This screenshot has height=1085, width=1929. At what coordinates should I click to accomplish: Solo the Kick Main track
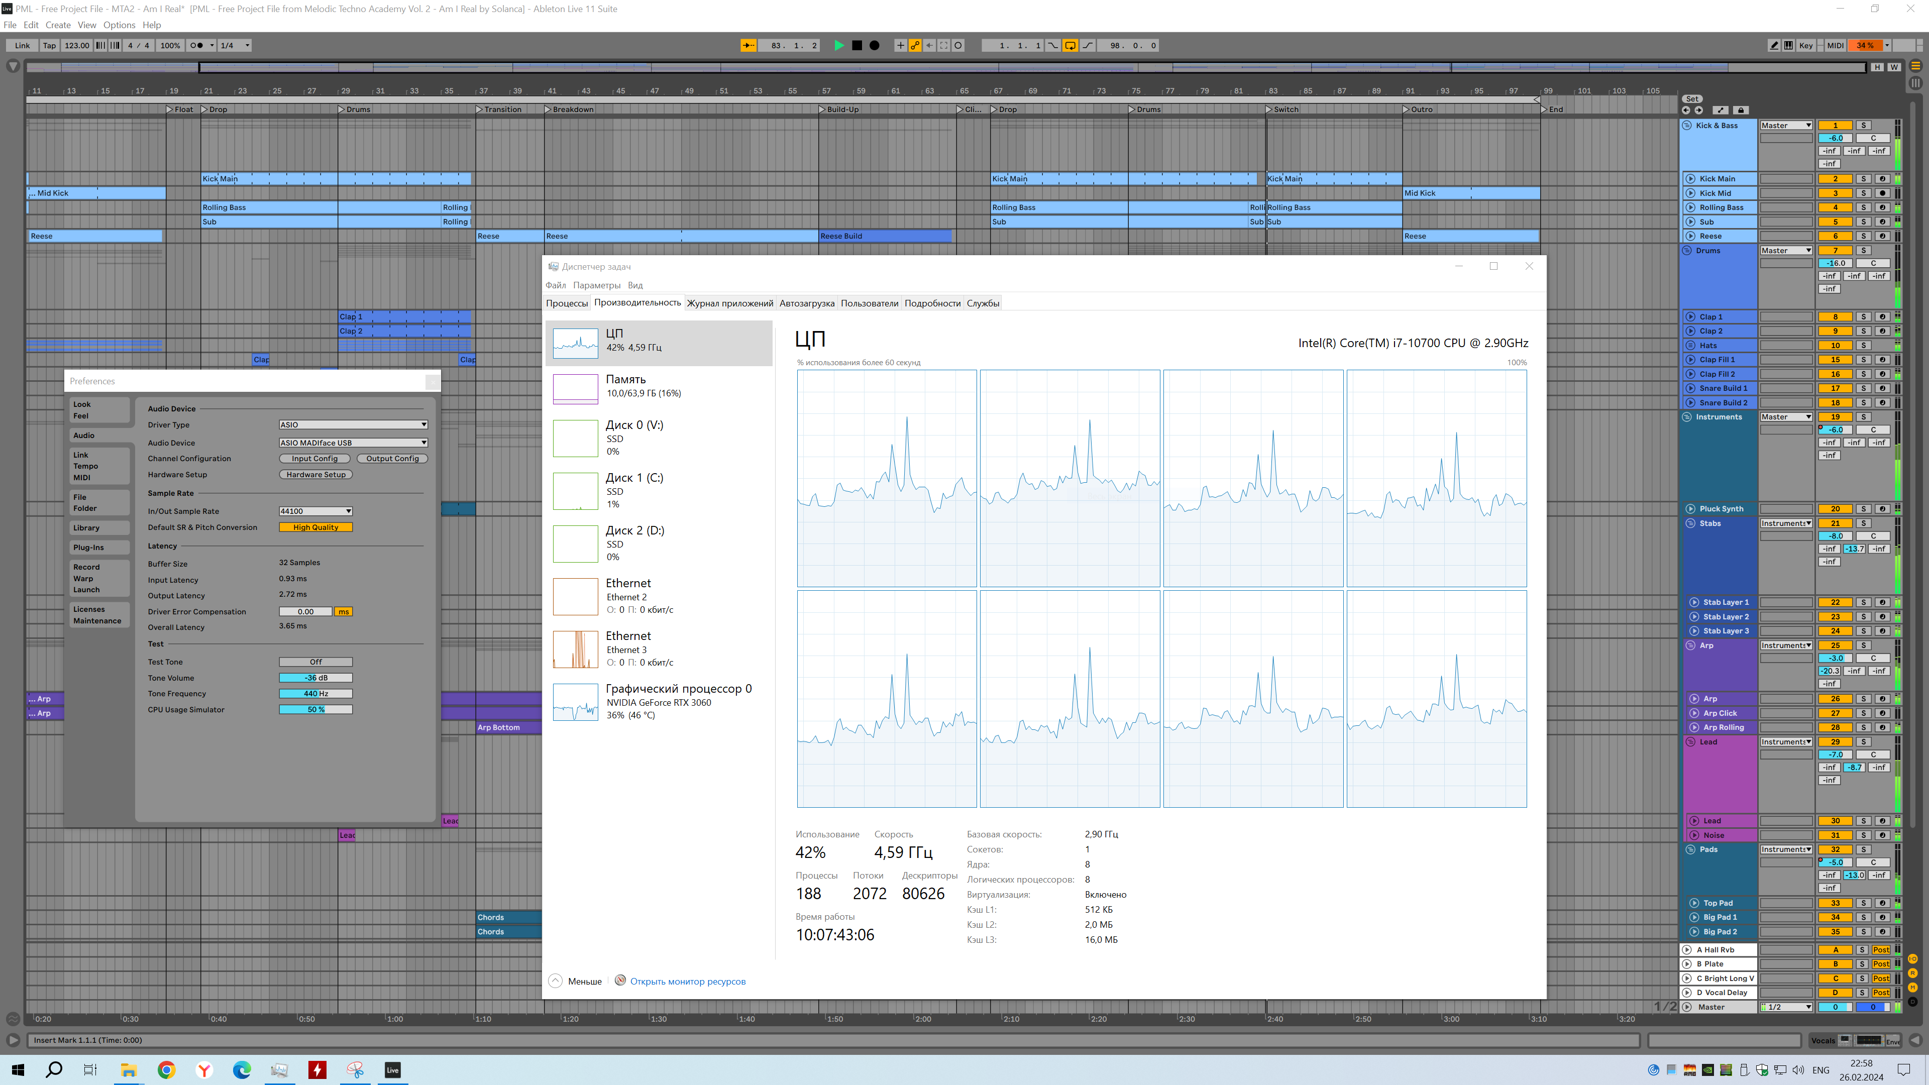1864,179
